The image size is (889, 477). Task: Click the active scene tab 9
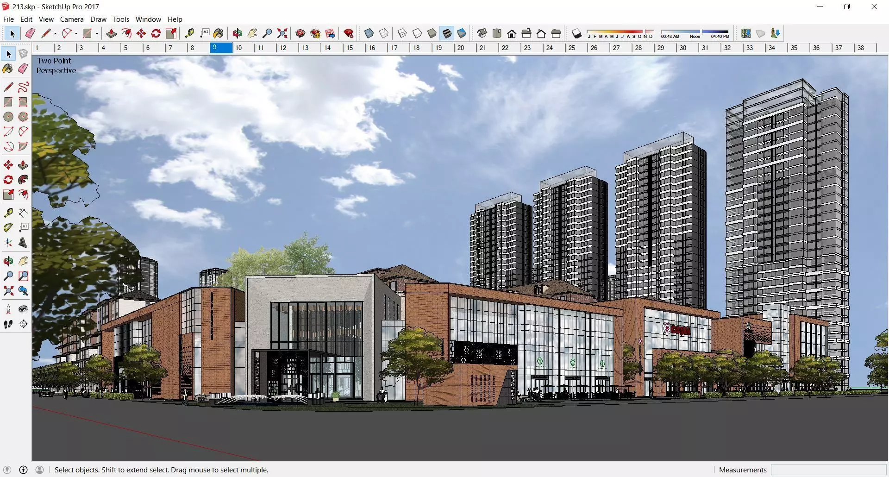point(221,48)
